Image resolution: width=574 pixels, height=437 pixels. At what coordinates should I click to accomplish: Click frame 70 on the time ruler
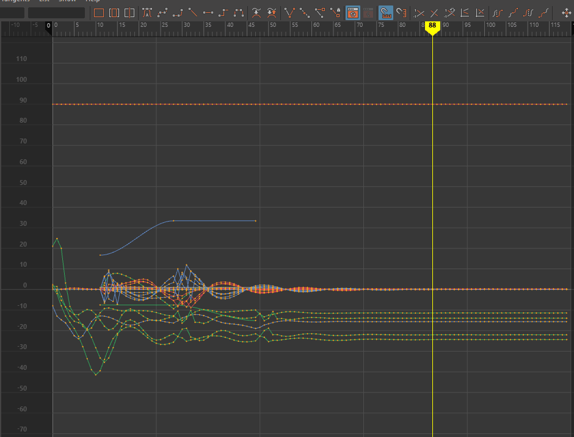tap(360, 25)
